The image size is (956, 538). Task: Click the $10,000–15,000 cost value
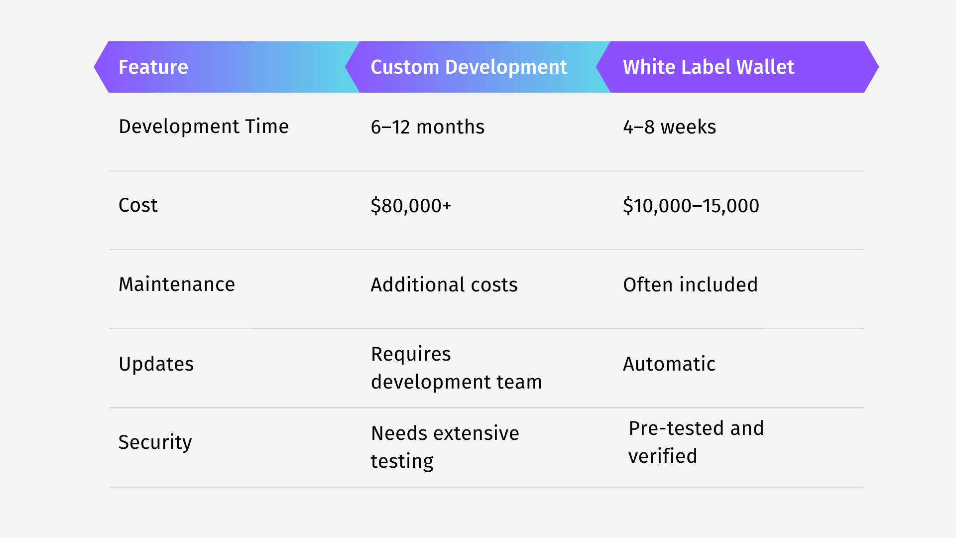tap(691, 206)
